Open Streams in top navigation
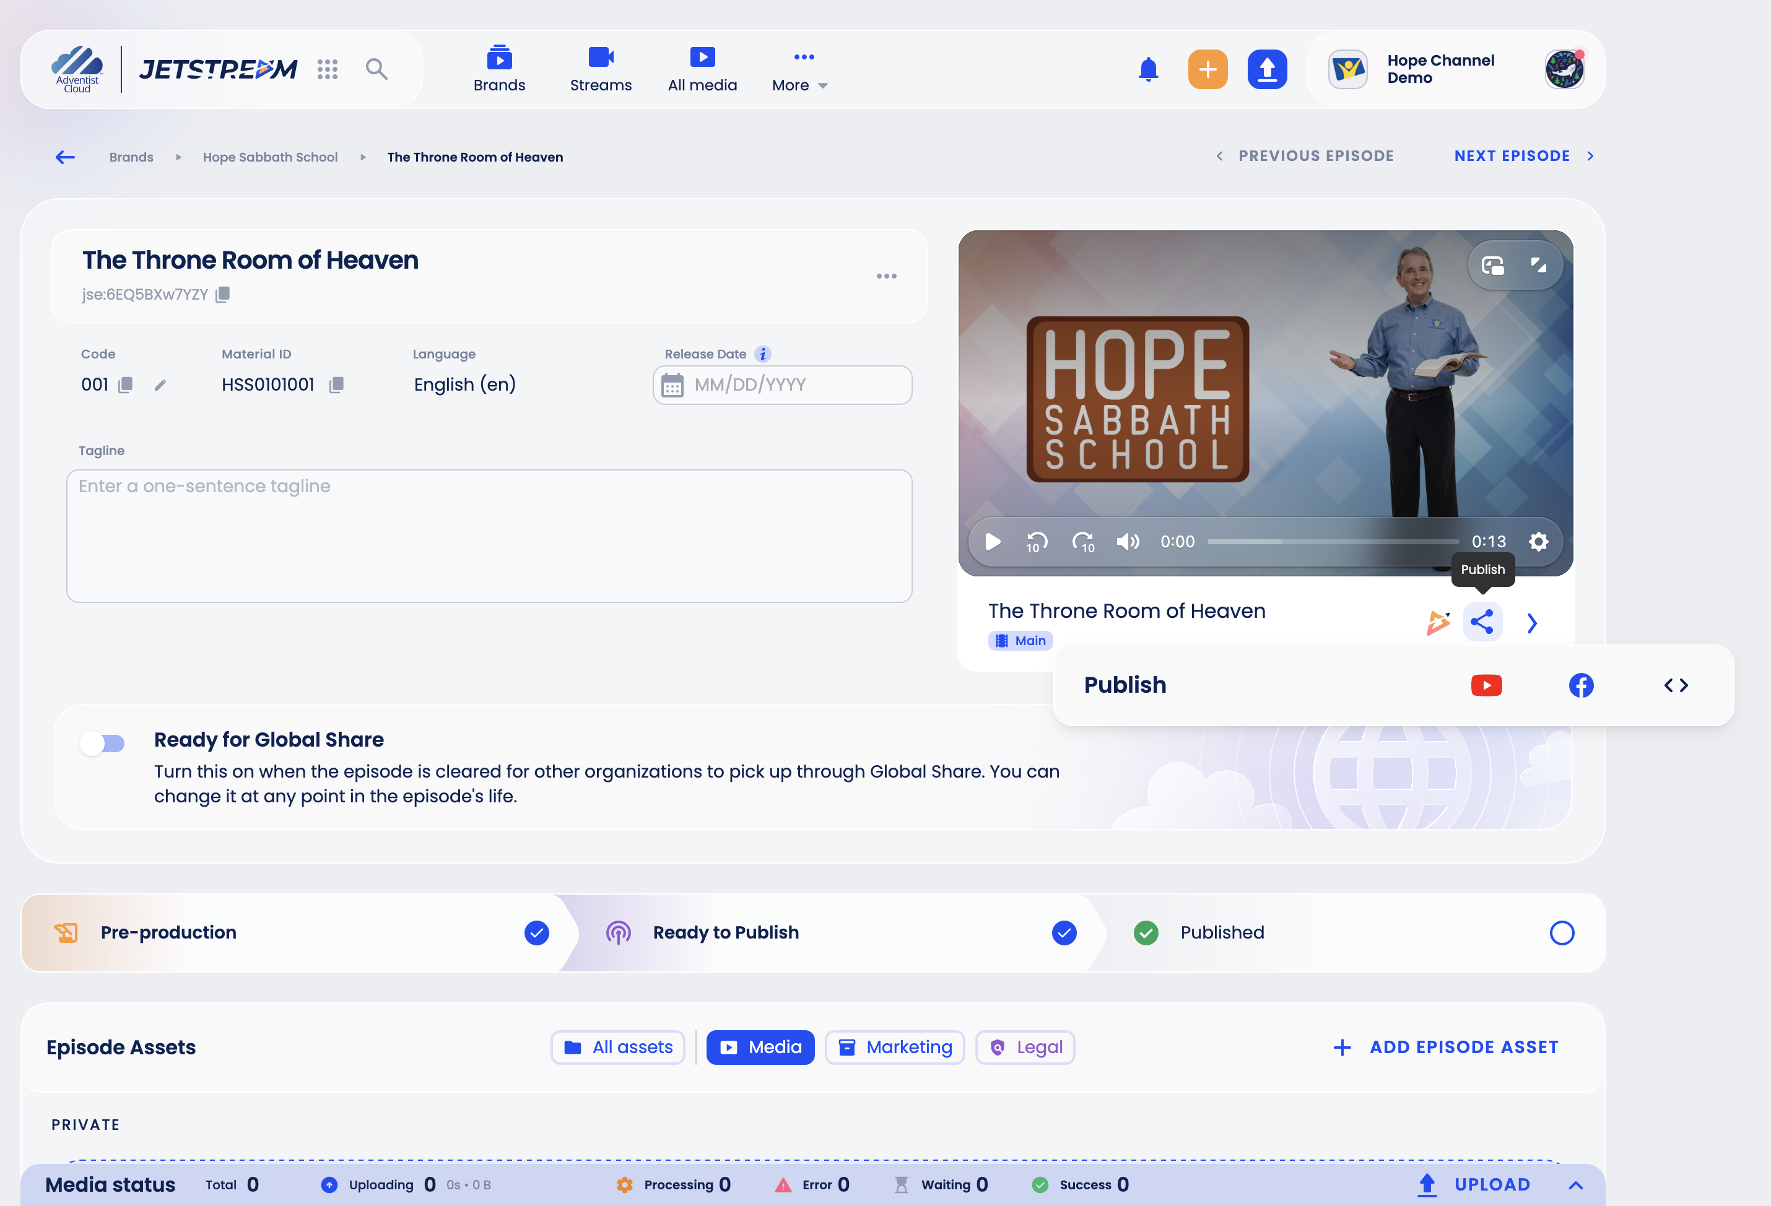 pos(601,70)
